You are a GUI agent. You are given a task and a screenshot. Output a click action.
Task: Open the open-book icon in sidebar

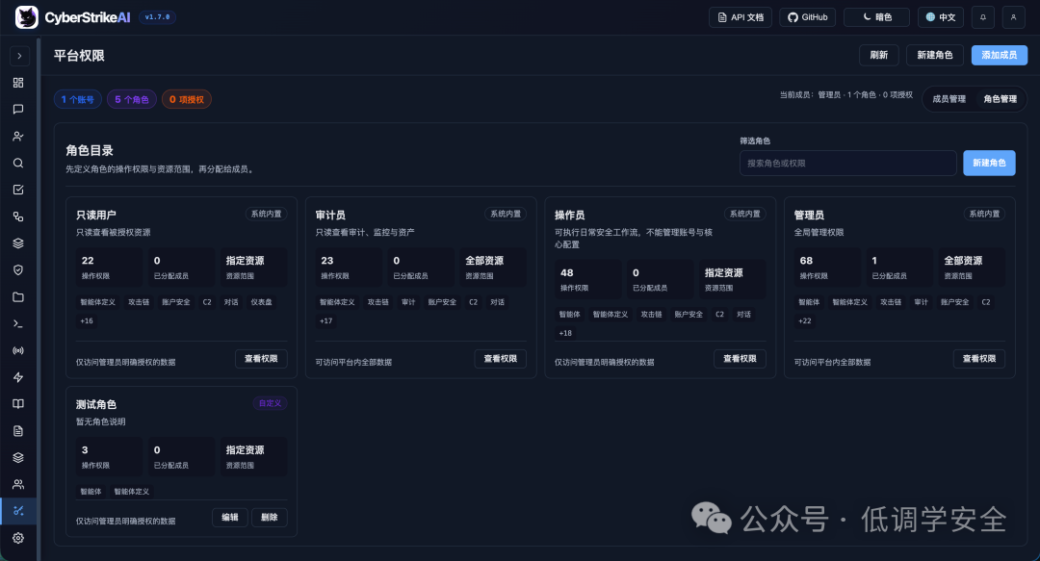coord(18,404)
